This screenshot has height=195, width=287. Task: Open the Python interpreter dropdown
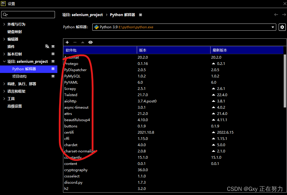coord(273,27)
